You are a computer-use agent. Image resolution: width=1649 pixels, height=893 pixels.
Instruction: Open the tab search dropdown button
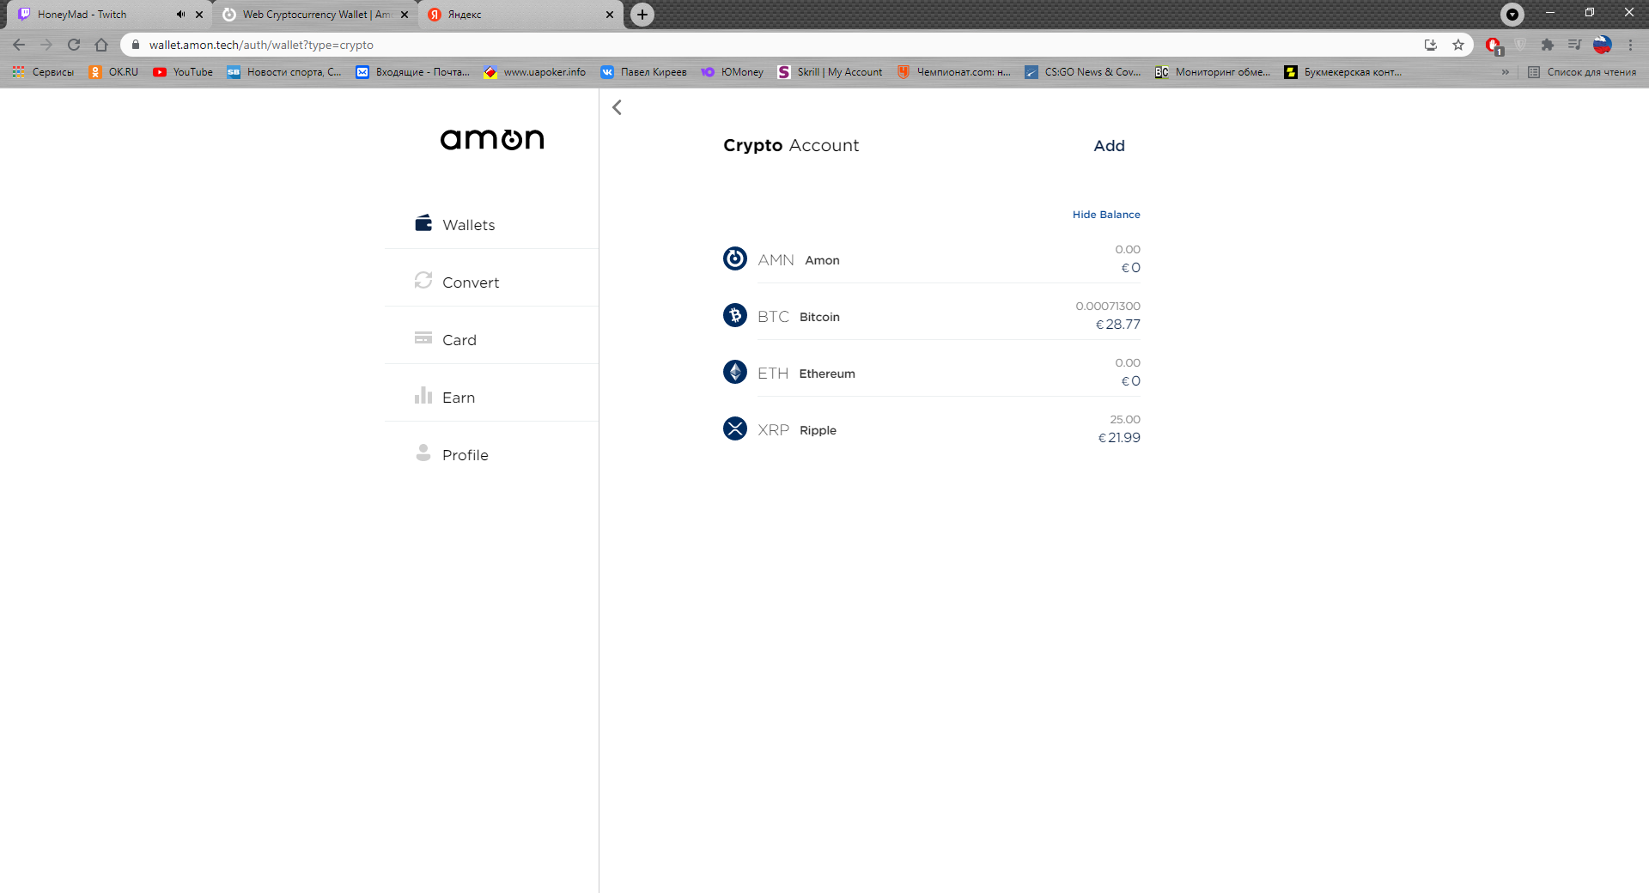click(x=1512, y=15)
